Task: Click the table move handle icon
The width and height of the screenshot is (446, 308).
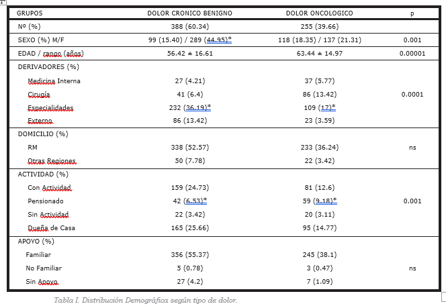Action: (x=2, y=1)
